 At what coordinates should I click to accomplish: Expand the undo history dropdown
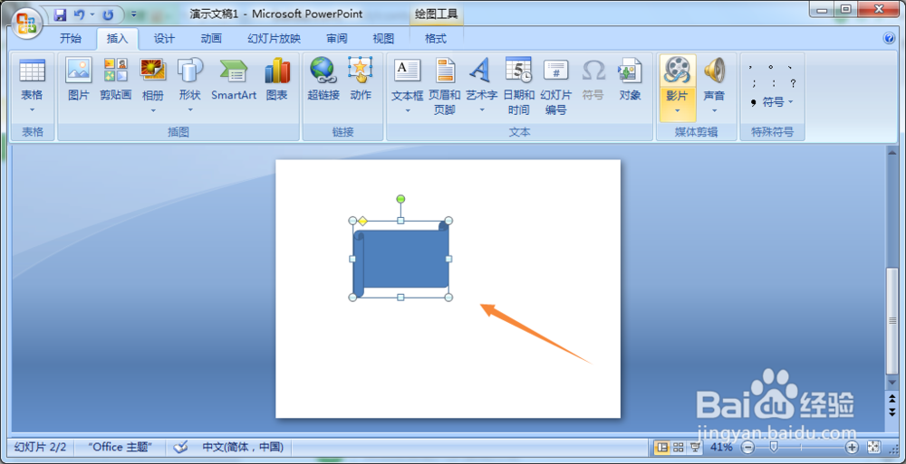92,14
